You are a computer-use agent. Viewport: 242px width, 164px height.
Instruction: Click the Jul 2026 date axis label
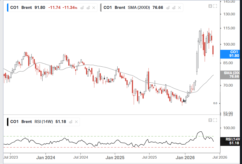coord(220,158)
